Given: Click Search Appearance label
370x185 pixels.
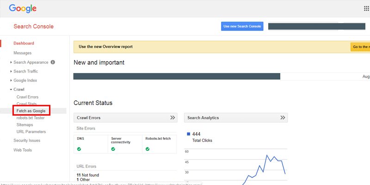Looking at the screenshot, I should point(31,62).
